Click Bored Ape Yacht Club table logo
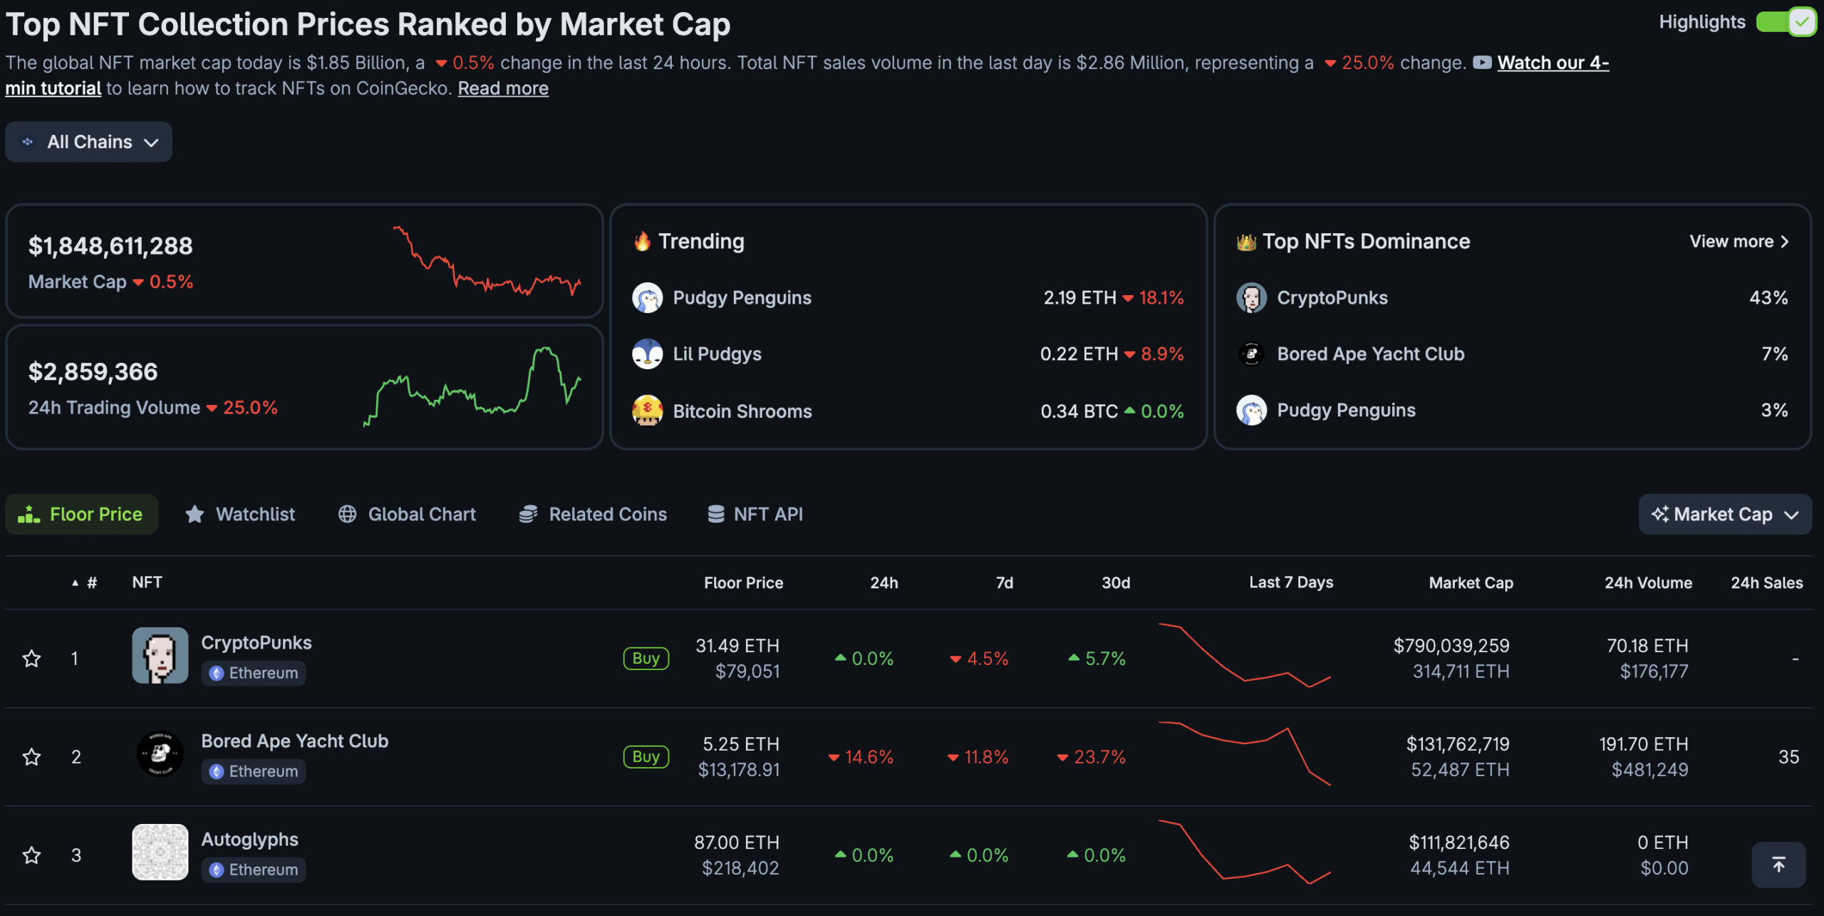The width and height of the screenshot is (1824, 916). click(160, 753)
